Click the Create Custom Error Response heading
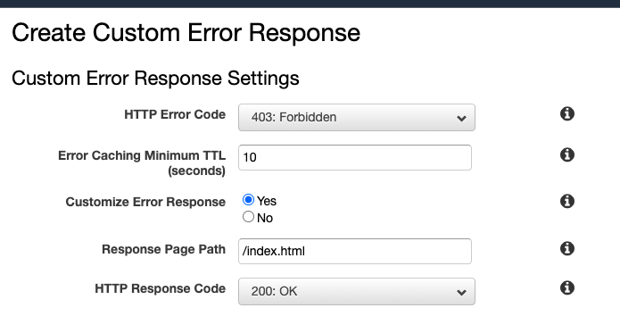 click(x=186, y=32)
